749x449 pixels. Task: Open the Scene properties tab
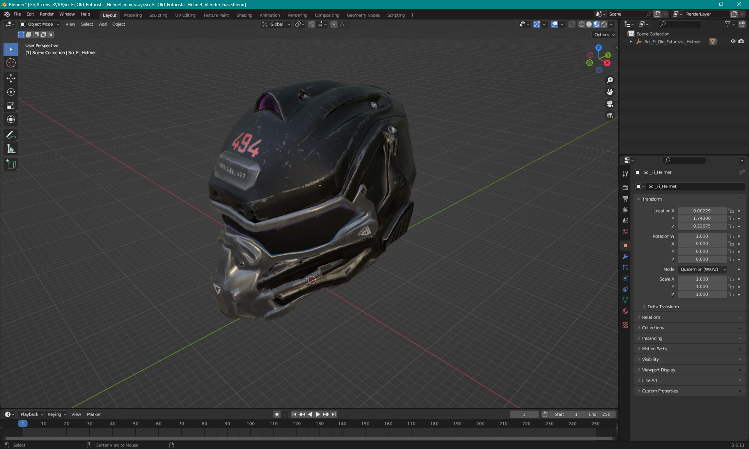[625, 221]
